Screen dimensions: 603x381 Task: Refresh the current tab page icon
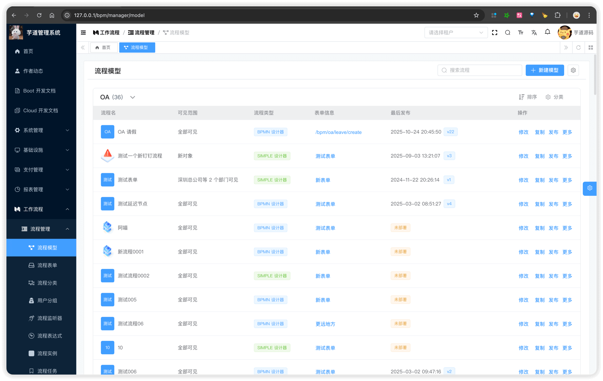coord(578,48)
